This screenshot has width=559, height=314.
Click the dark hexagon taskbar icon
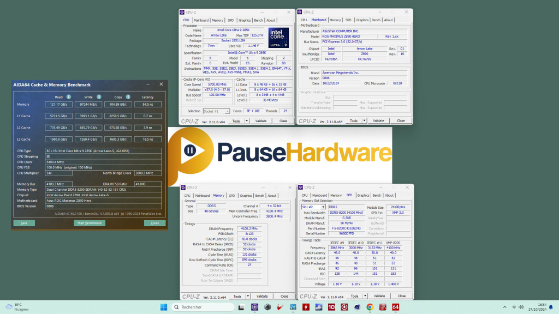267,307
